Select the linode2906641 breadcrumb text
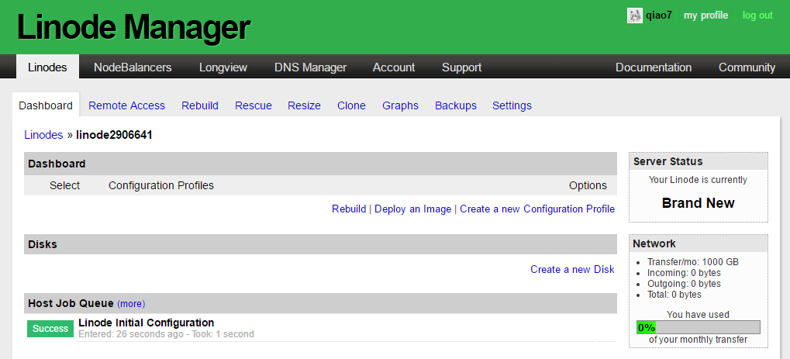The height and width of the screenshot is (359, 790). point(115,135)
